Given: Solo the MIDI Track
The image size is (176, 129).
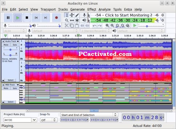Looking at the screenshot, I should 15,88.
